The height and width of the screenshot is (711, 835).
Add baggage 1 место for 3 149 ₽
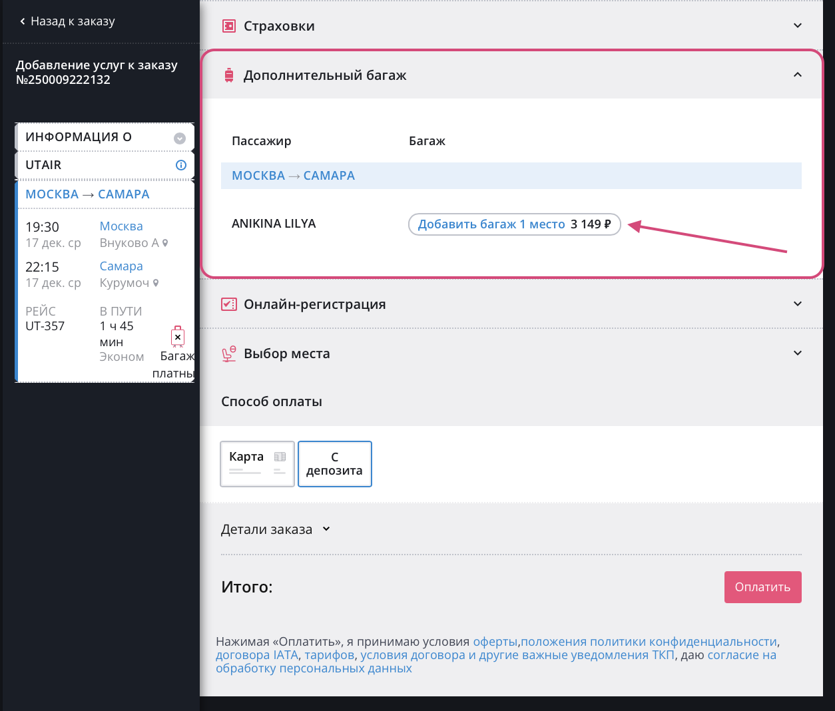point(514,224)
